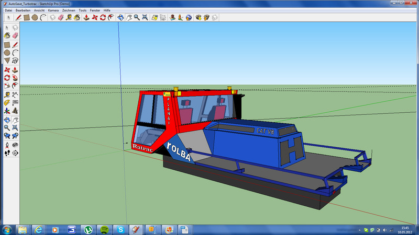Click Get Models icon in top toolbar
Image resolution: width=419 pixels, height=235 pixels.
coord(199,18)
